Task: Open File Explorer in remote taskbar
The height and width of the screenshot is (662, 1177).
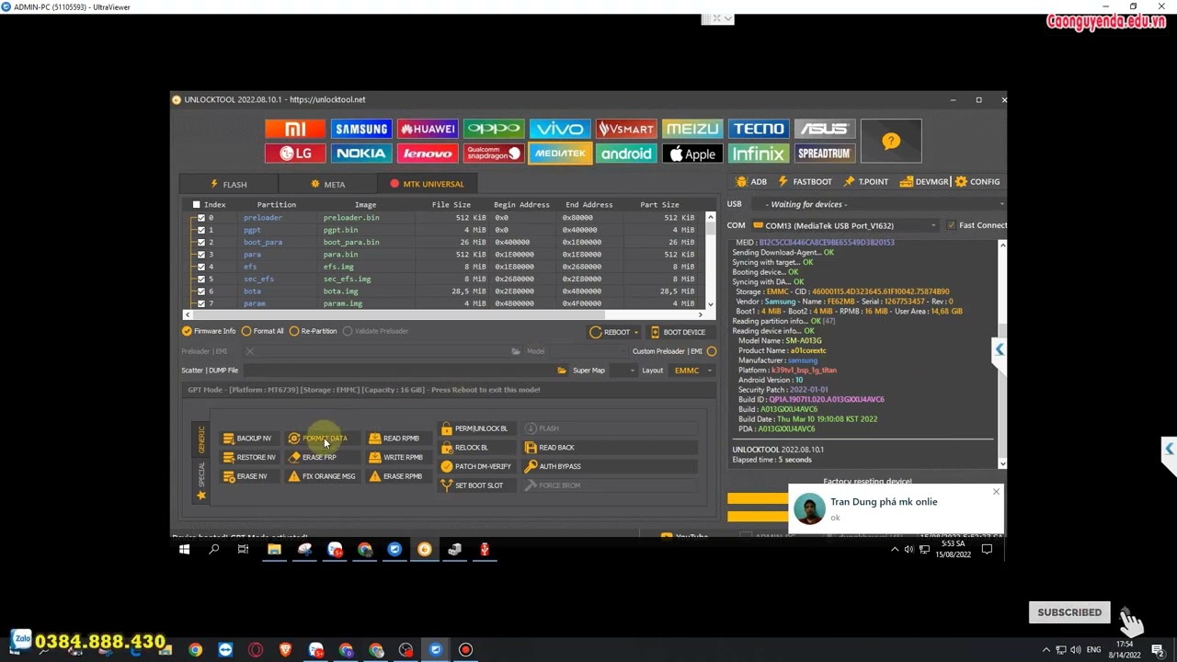Action: pos(274,550)
